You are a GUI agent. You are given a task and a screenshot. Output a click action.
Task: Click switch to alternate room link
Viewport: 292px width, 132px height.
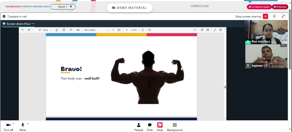36,6
